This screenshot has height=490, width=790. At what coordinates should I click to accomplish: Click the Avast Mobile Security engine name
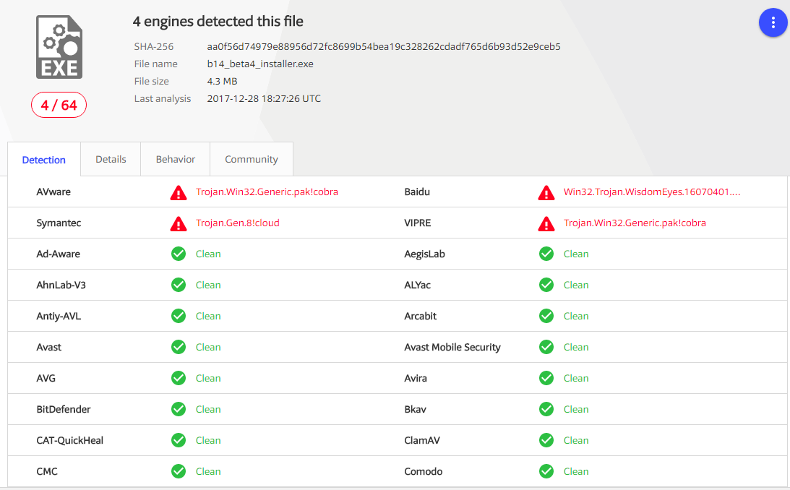[x=452, y=347]
